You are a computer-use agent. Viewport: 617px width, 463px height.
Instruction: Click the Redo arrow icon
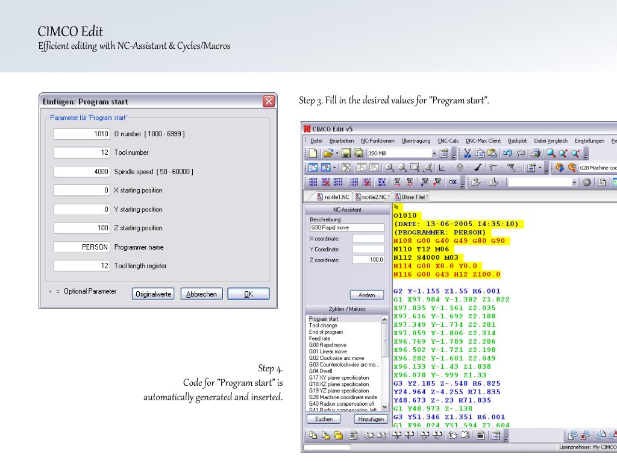click(521, 153)
